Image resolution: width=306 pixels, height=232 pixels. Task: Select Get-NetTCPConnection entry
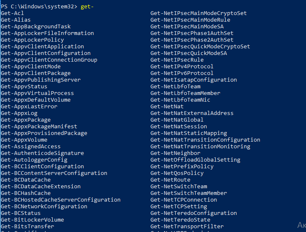pyautogui.click(x=184, y=200)
